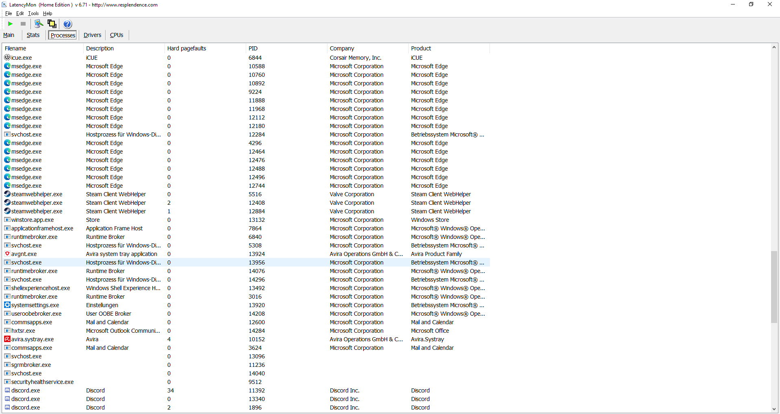Click the sgrmbroker.exe process icon
Image resolution: width=780 pixels, height=414 pixels.
pyautogui.click(x=7, y=364)
